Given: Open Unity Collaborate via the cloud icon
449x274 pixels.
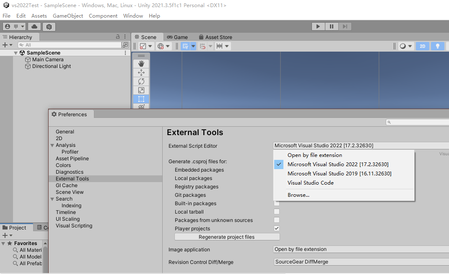Looking at the screenshot, I should coord(34,26).
